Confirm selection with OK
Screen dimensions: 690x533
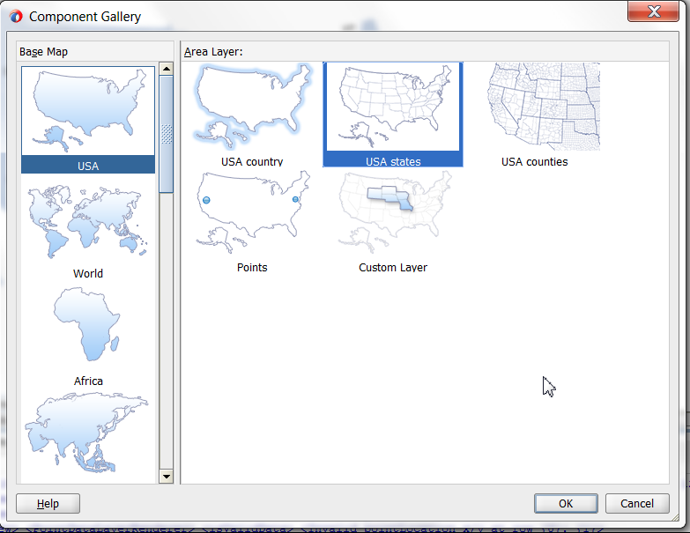[566, 504]
